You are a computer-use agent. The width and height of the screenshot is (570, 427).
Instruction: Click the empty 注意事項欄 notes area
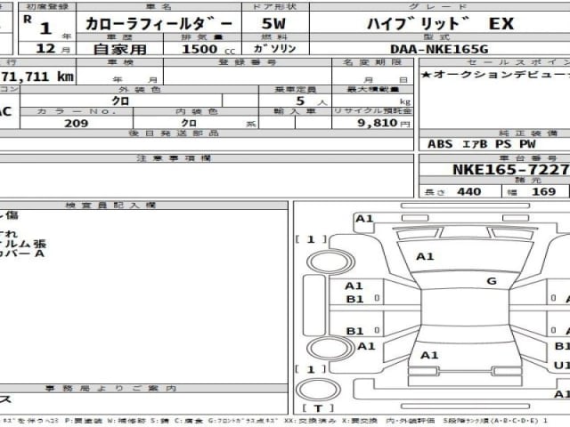206,180
